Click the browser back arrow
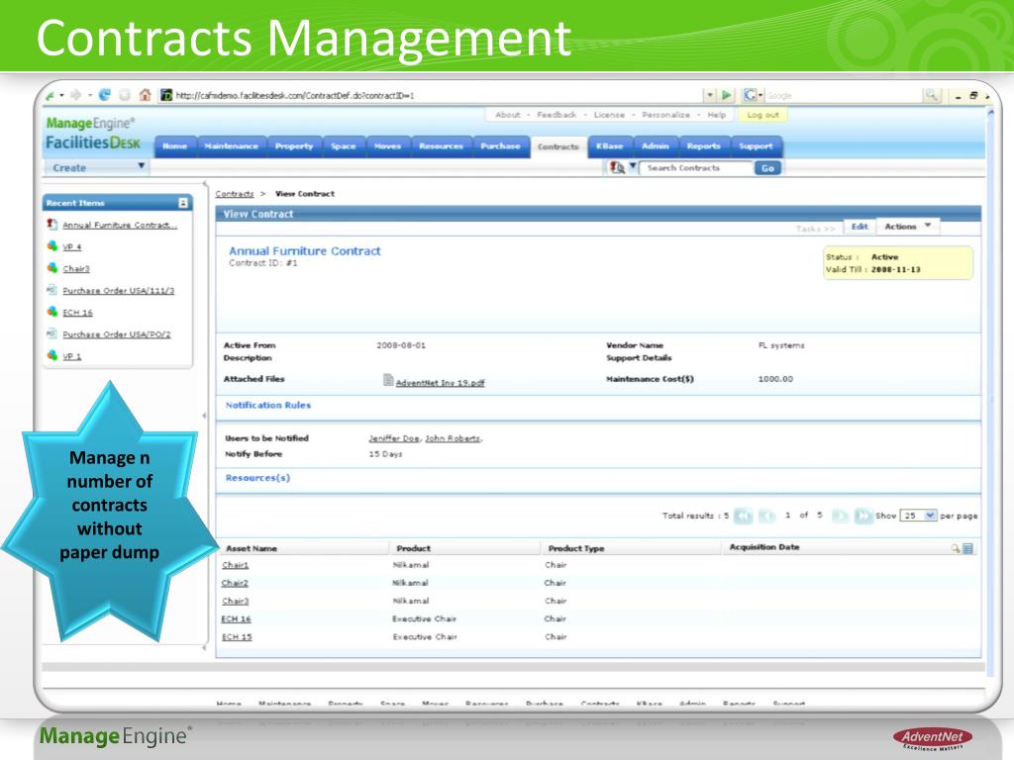 [51, 96]
